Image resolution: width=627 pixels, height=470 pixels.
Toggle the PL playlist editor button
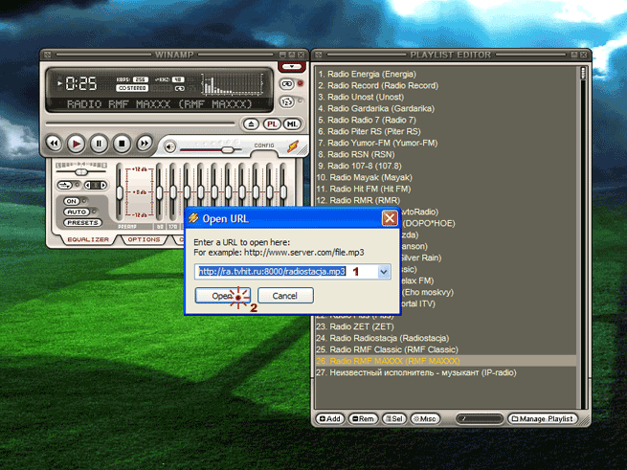pyautogui.click(x=272, y=124)
